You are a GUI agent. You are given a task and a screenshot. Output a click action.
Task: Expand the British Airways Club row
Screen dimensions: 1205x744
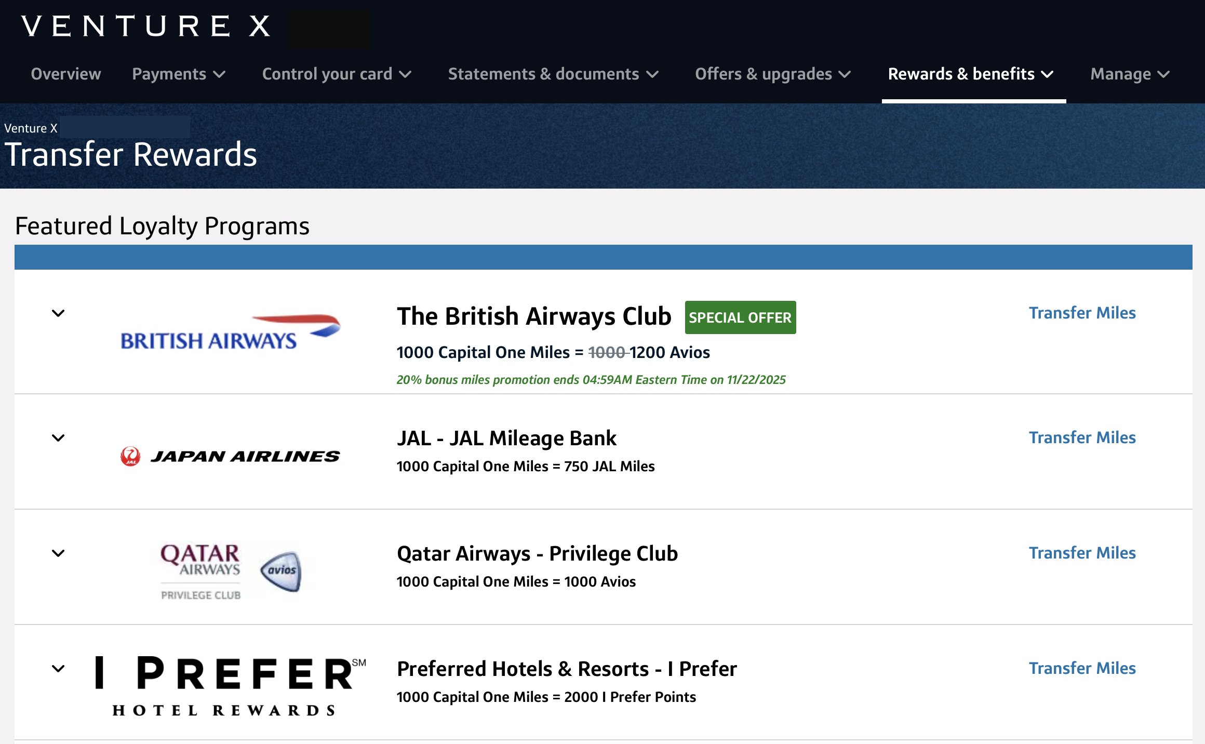coord(58,313)
